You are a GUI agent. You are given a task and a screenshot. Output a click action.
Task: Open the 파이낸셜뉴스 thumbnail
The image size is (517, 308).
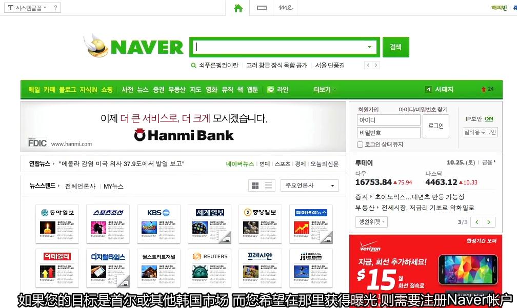point(311,224)
